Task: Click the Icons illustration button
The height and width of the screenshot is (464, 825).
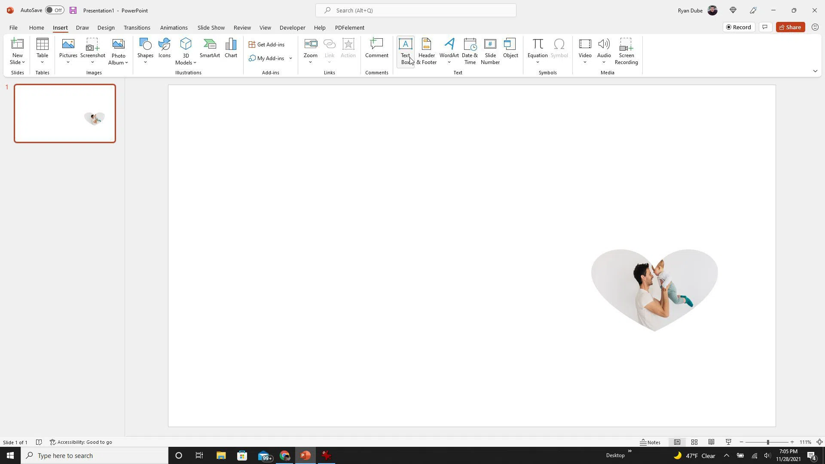Action: 165,48
